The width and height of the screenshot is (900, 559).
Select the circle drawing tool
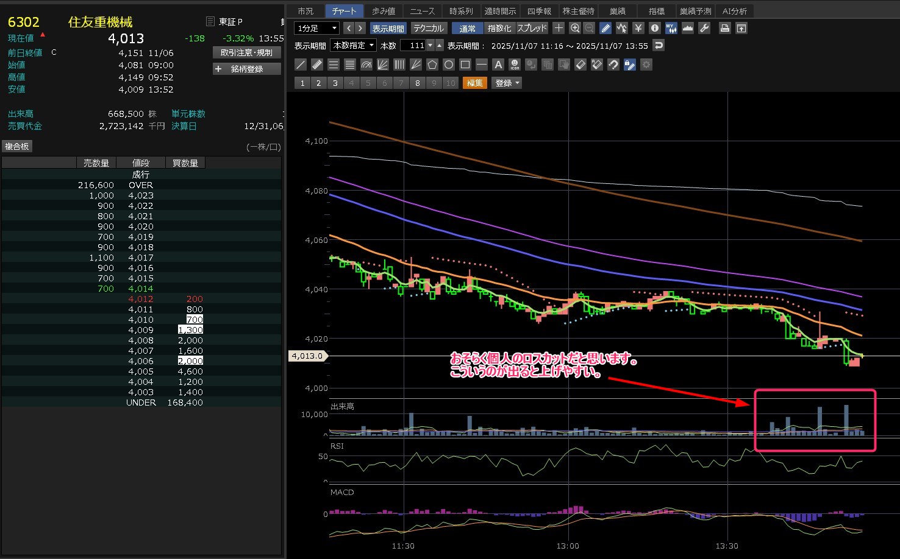coord(449,65)
